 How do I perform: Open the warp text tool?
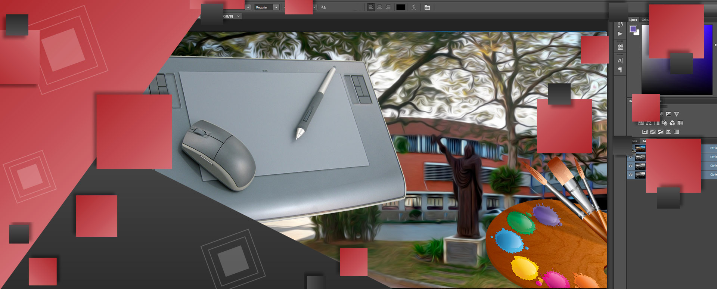(414, 7)
